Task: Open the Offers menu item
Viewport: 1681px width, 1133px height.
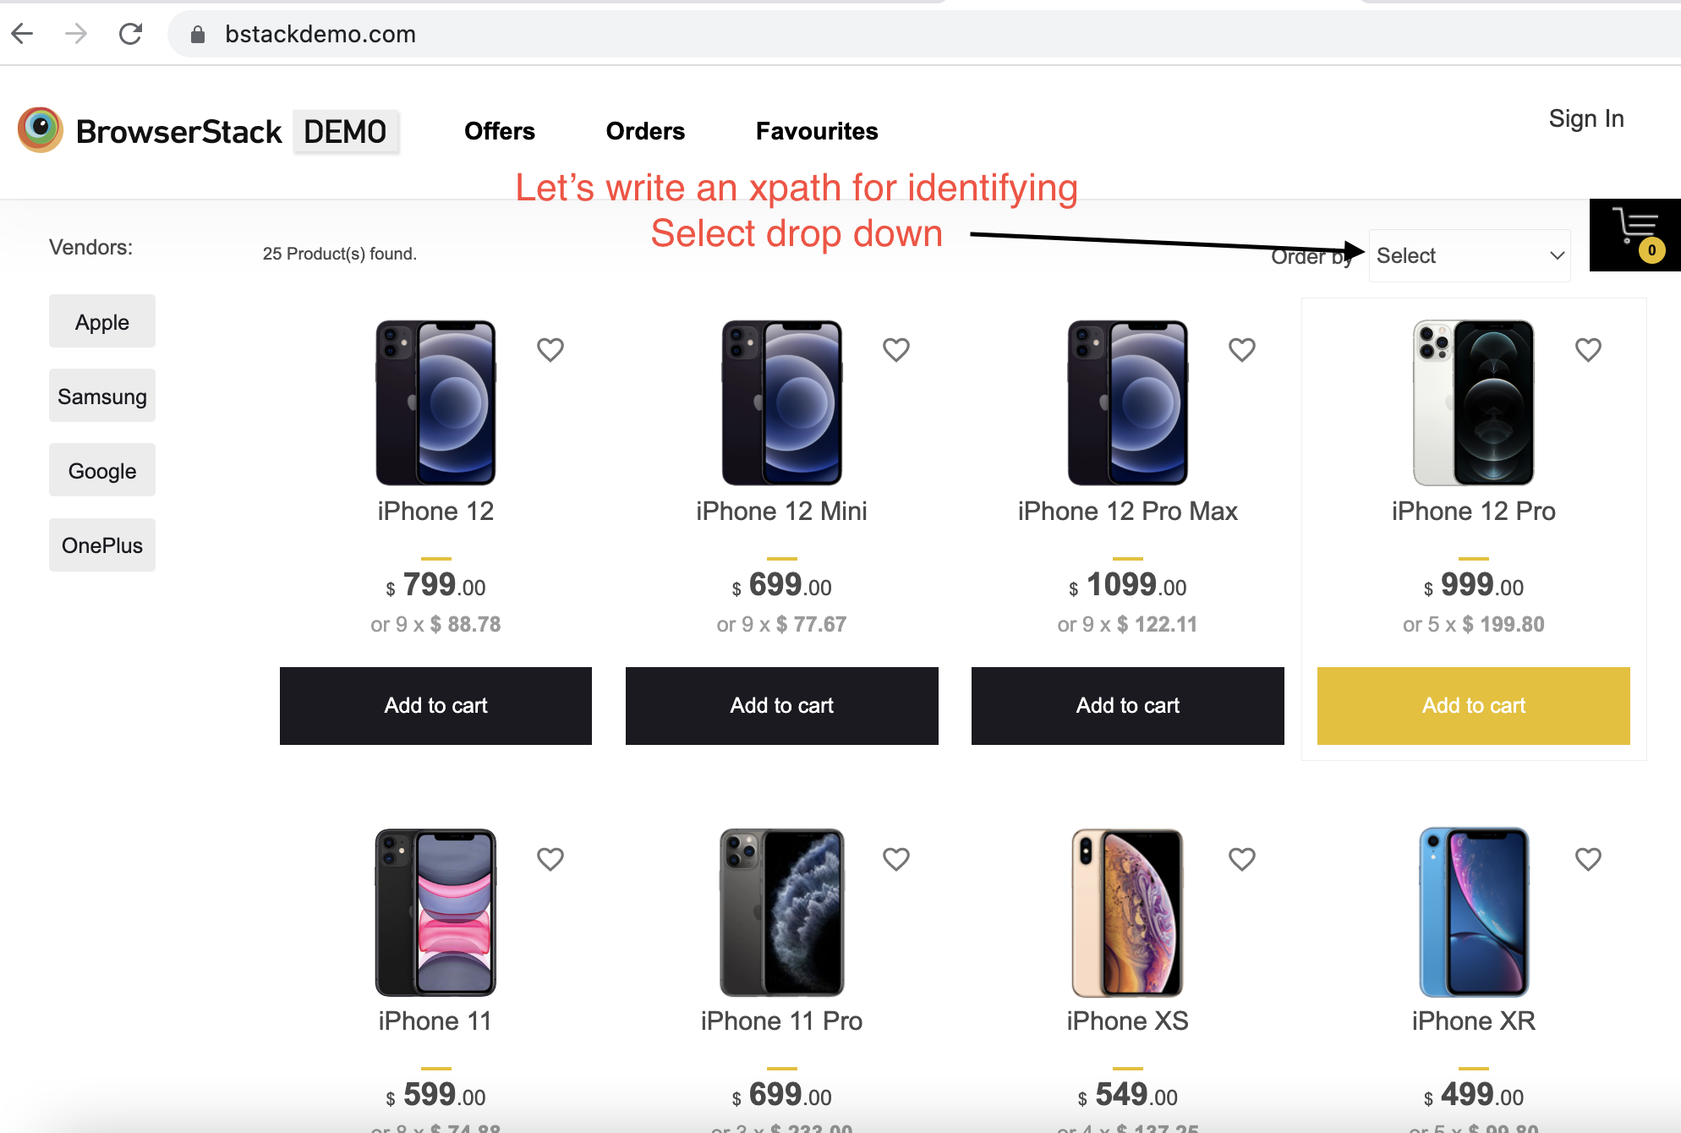Action: [498, 130]
